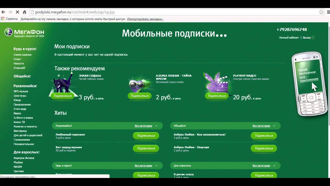Subscribe to Хит-парад музыки
The image size is (330, 186).
[x=146, y=149]
